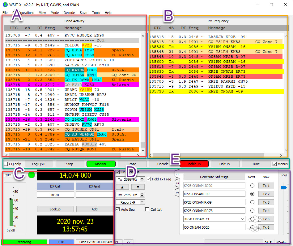Open the View menu
The height and width of the screenshot is (246, 293).
pyautogui.click(x=42, y=13)
